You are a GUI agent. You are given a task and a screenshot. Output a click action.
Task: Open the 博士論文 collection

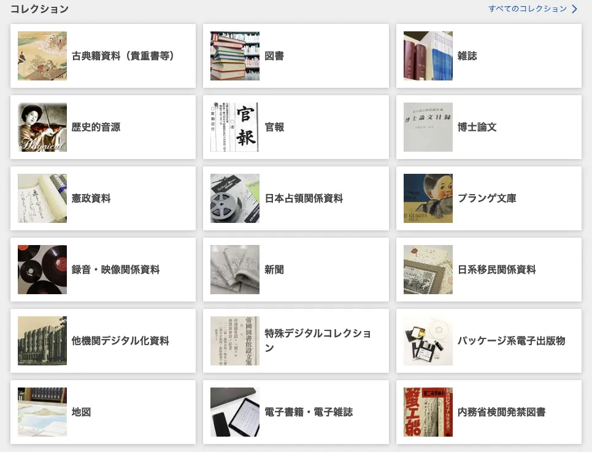(477, 127)
